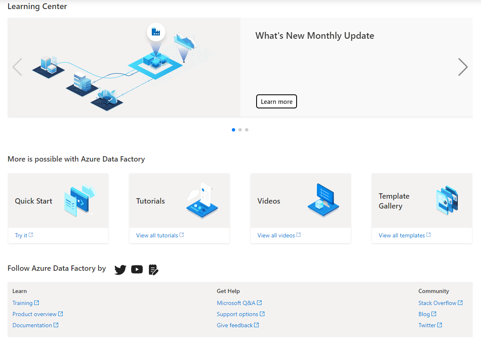Open the Videos card illustration
Image resolution: width=481 pixels, height=340 pixels.
323,201
